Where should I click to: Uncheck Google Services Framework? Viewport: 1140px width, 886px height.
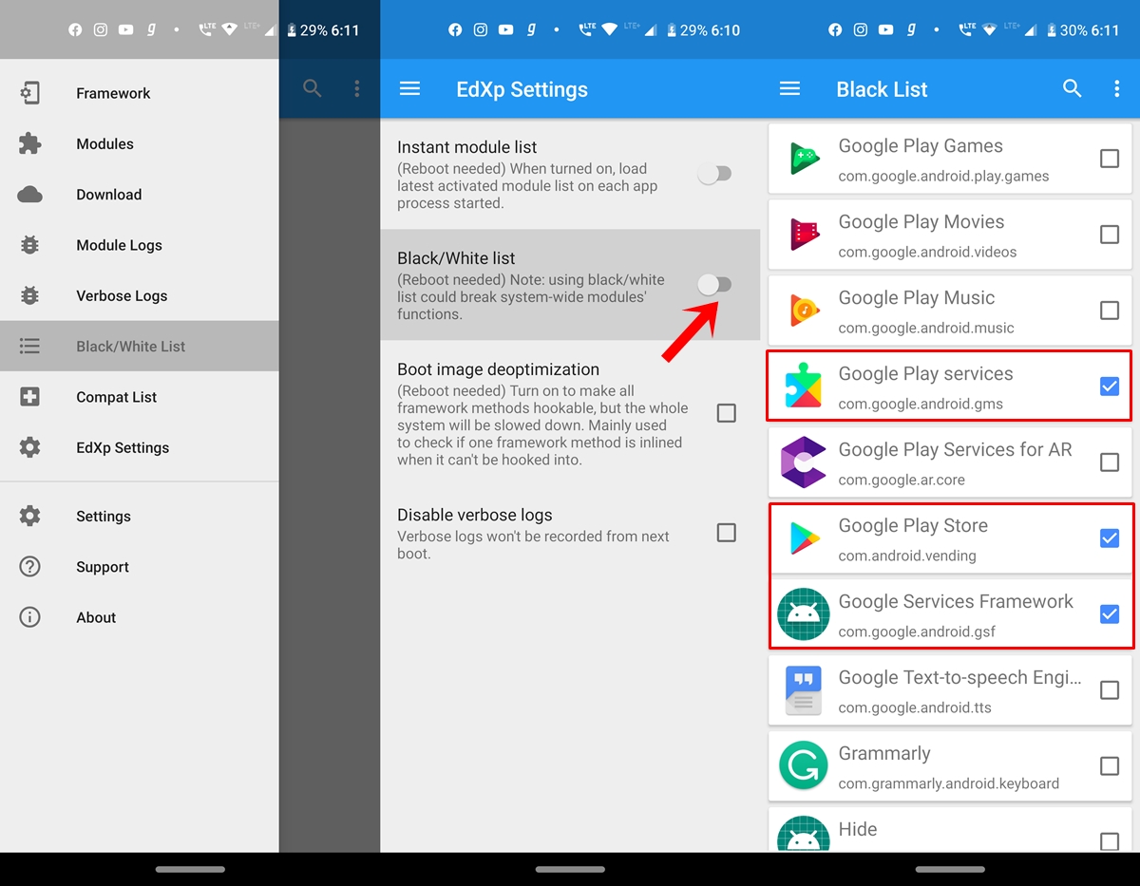pyautogui.click(x=1109, y=614)
